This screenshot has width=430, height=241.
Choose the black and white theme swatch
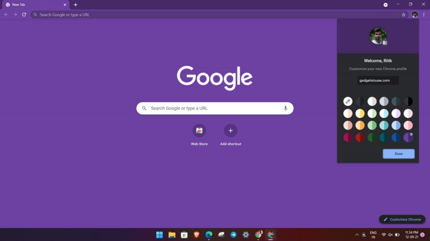coord(408,101)
